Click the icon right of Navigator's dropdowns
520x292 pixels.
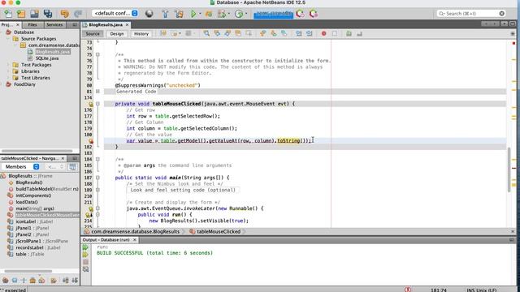[x=72, y=167]
